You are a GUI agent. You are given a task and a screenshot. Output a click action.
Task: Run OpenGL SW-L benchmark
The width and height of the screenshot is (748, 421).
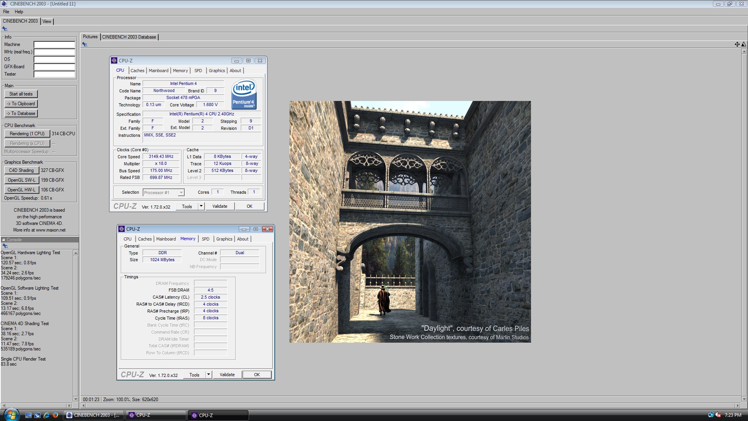pyautogui.click(x=21, y=180)
